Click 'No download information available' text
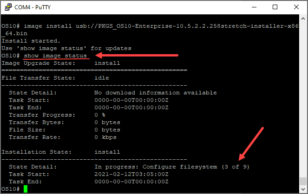 155,93
